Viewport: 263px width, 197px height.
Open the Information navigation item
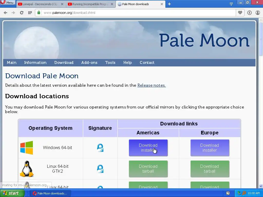coord(35,63)
